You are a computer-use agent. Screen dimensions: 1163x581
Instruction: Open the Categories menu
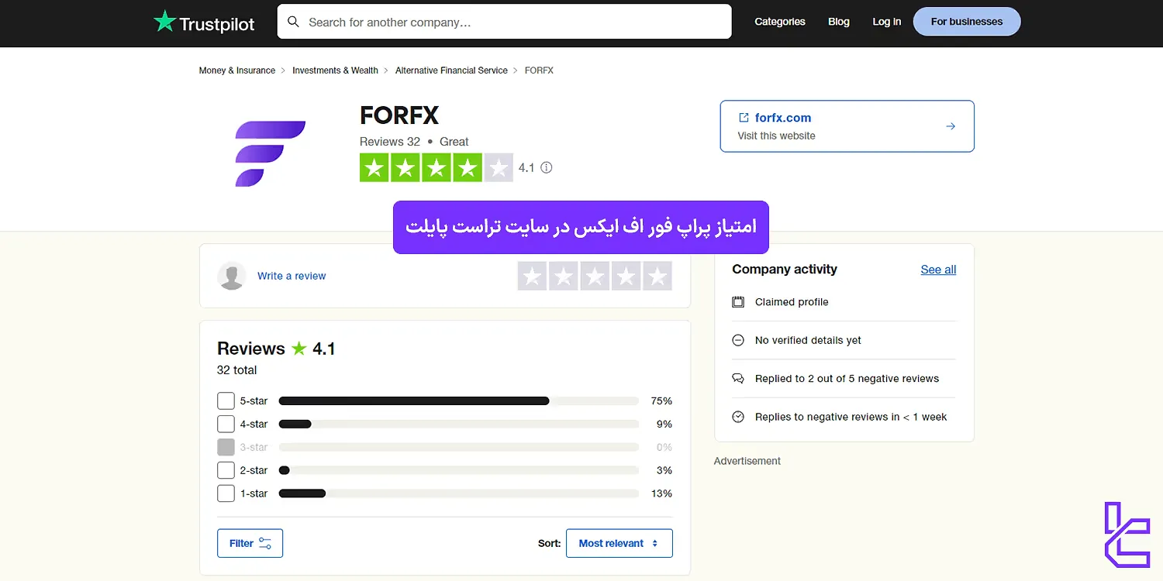click(780, 22)
